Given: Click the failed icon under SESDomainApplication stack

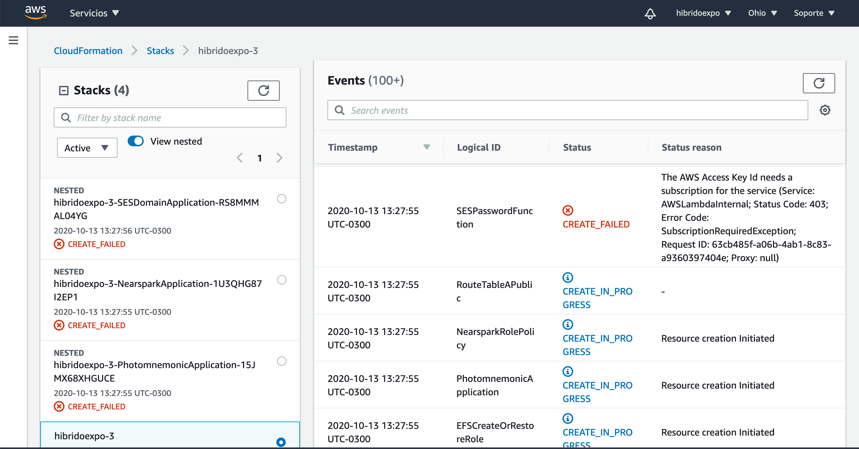Looking at the screenshot, I should pos(59,244).
